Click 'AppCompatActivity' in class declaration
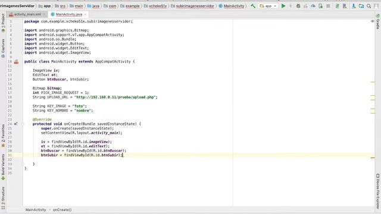Viewport: 381px width, 214px height. click(113, 62)
